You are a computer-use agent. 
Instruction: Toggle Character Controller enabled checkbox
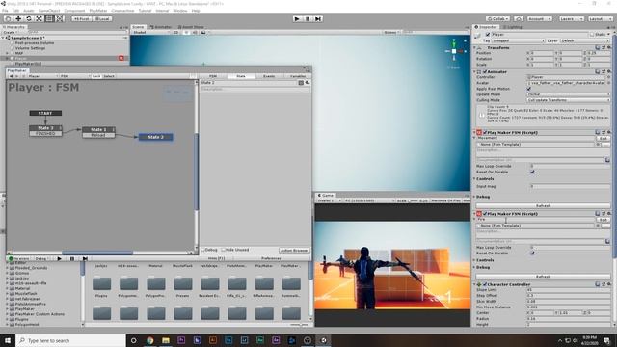[485, 284]
